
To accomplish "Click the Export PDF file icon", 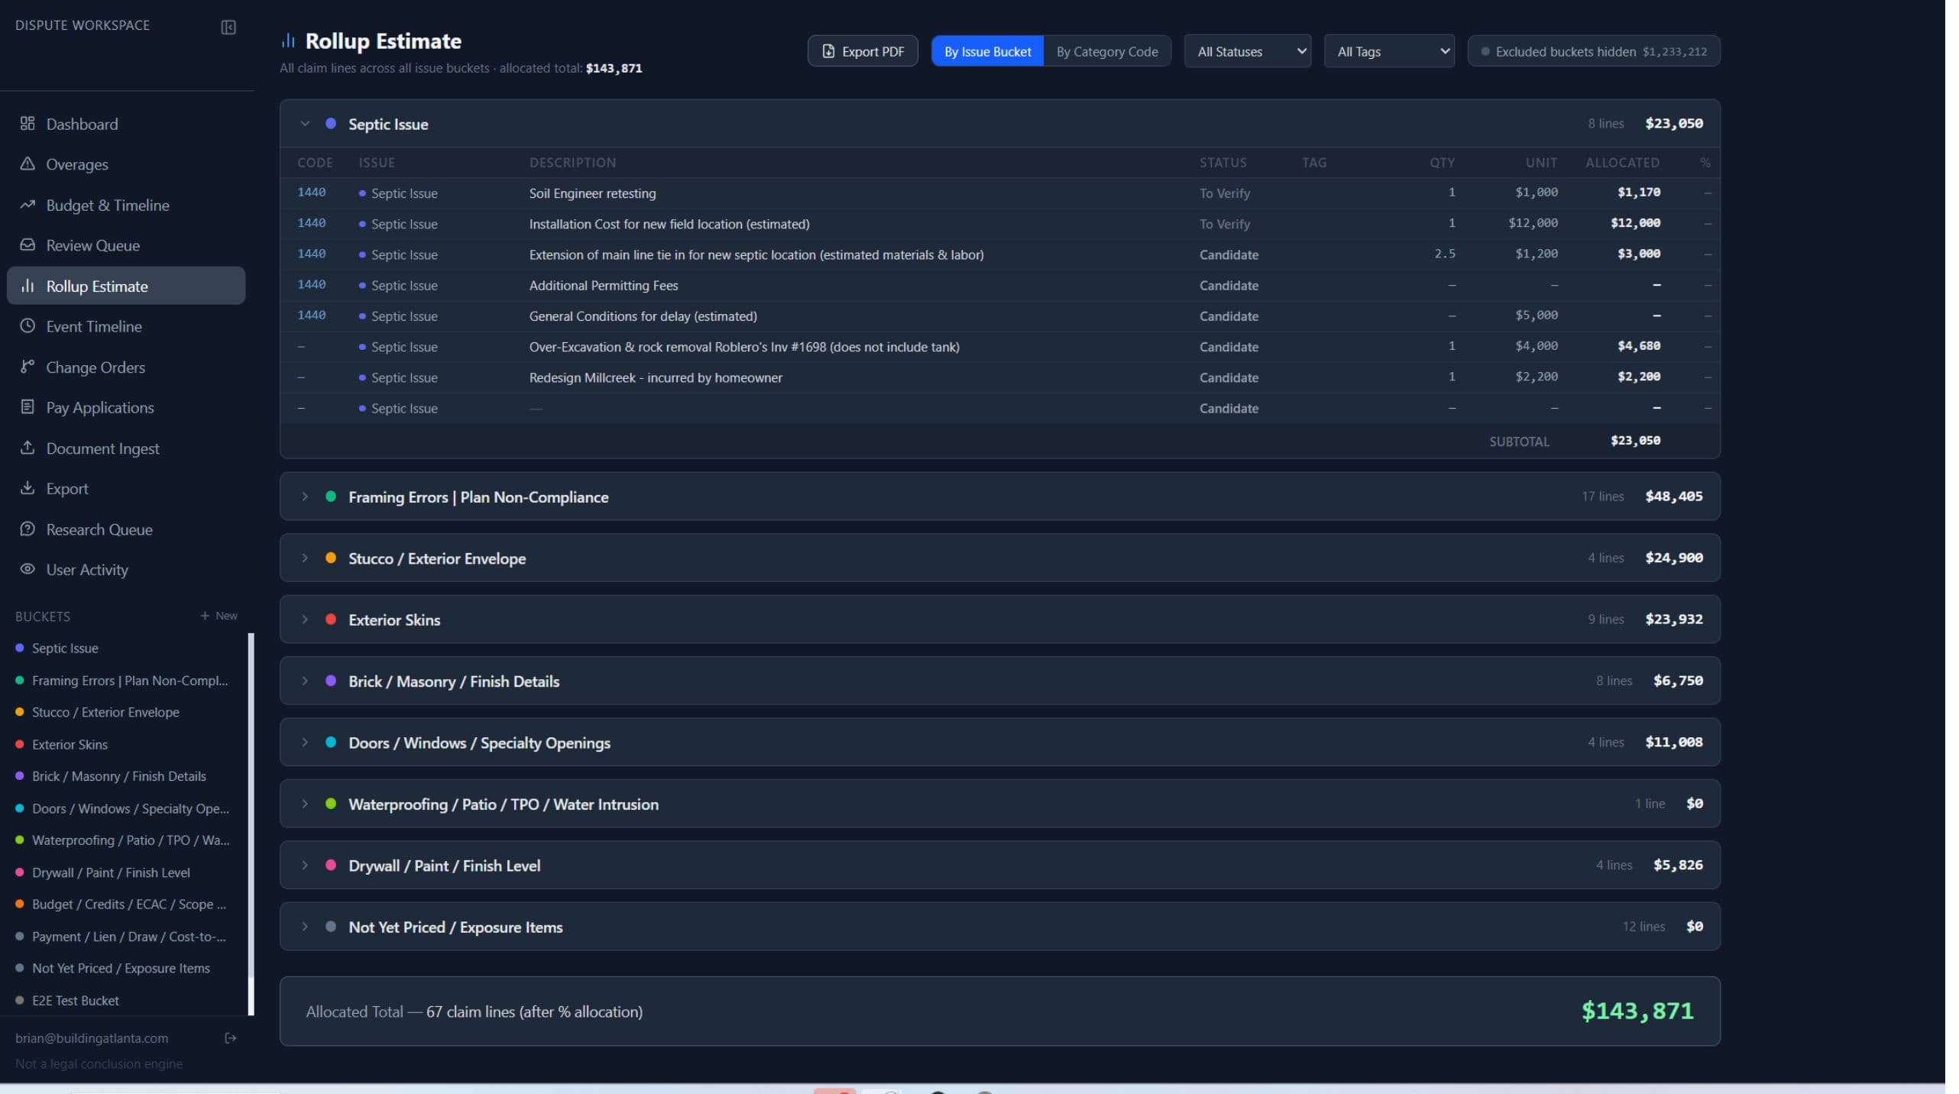I will click(828, 51).
